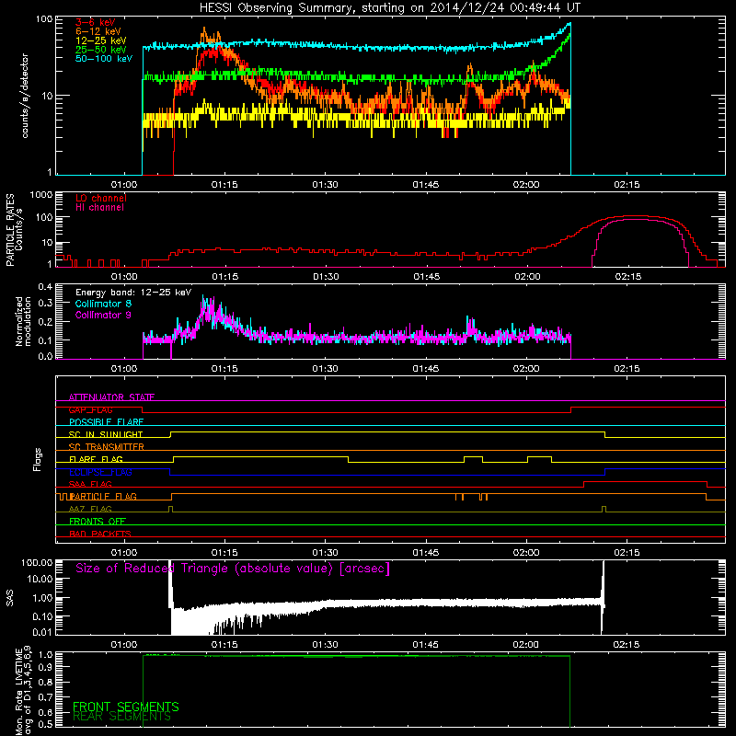Click the FRONT SEGMENTS legend label

pos(126,707)
